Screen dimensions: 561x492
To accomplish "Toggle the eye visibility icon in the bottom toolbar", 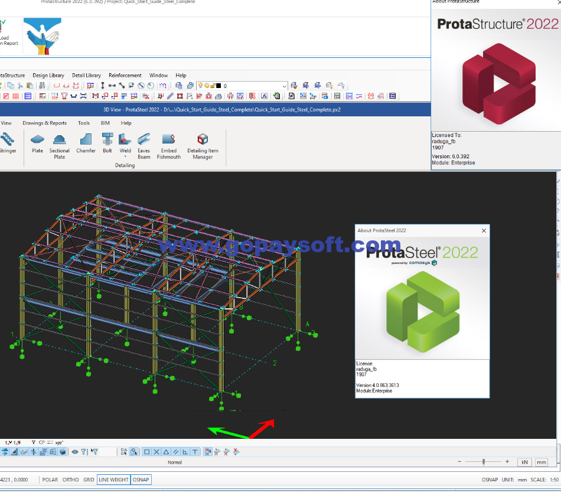I will click(75, 452).
